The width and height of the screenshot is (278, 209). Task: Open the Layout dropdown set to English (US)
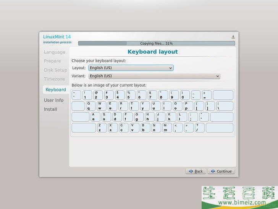pos(131,68)
